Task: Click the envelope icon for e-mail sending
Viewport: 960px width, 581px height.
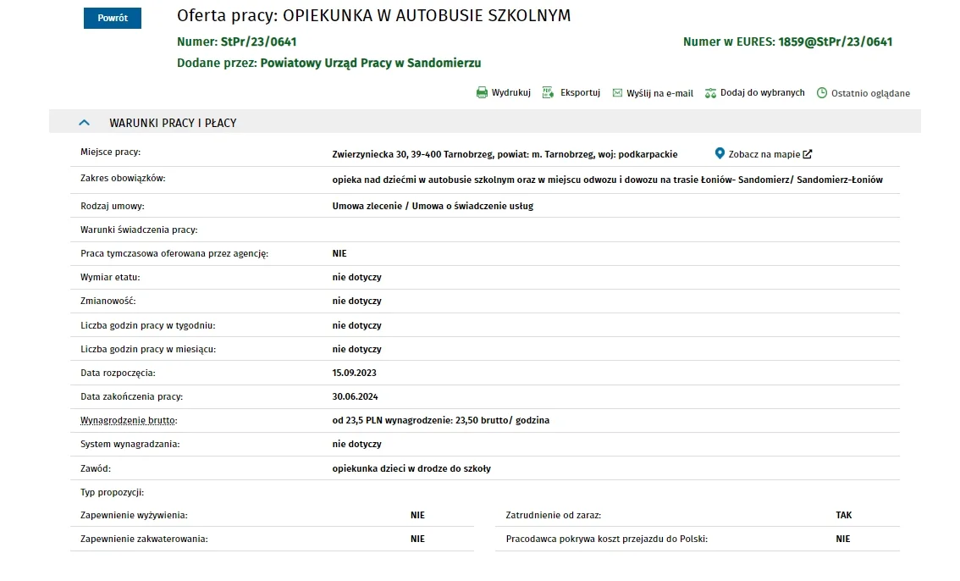Action: (617, 93)
